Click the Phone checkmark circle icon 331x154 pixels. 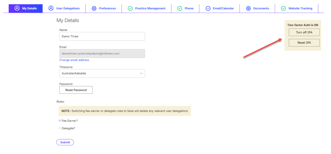click(180, 8)
